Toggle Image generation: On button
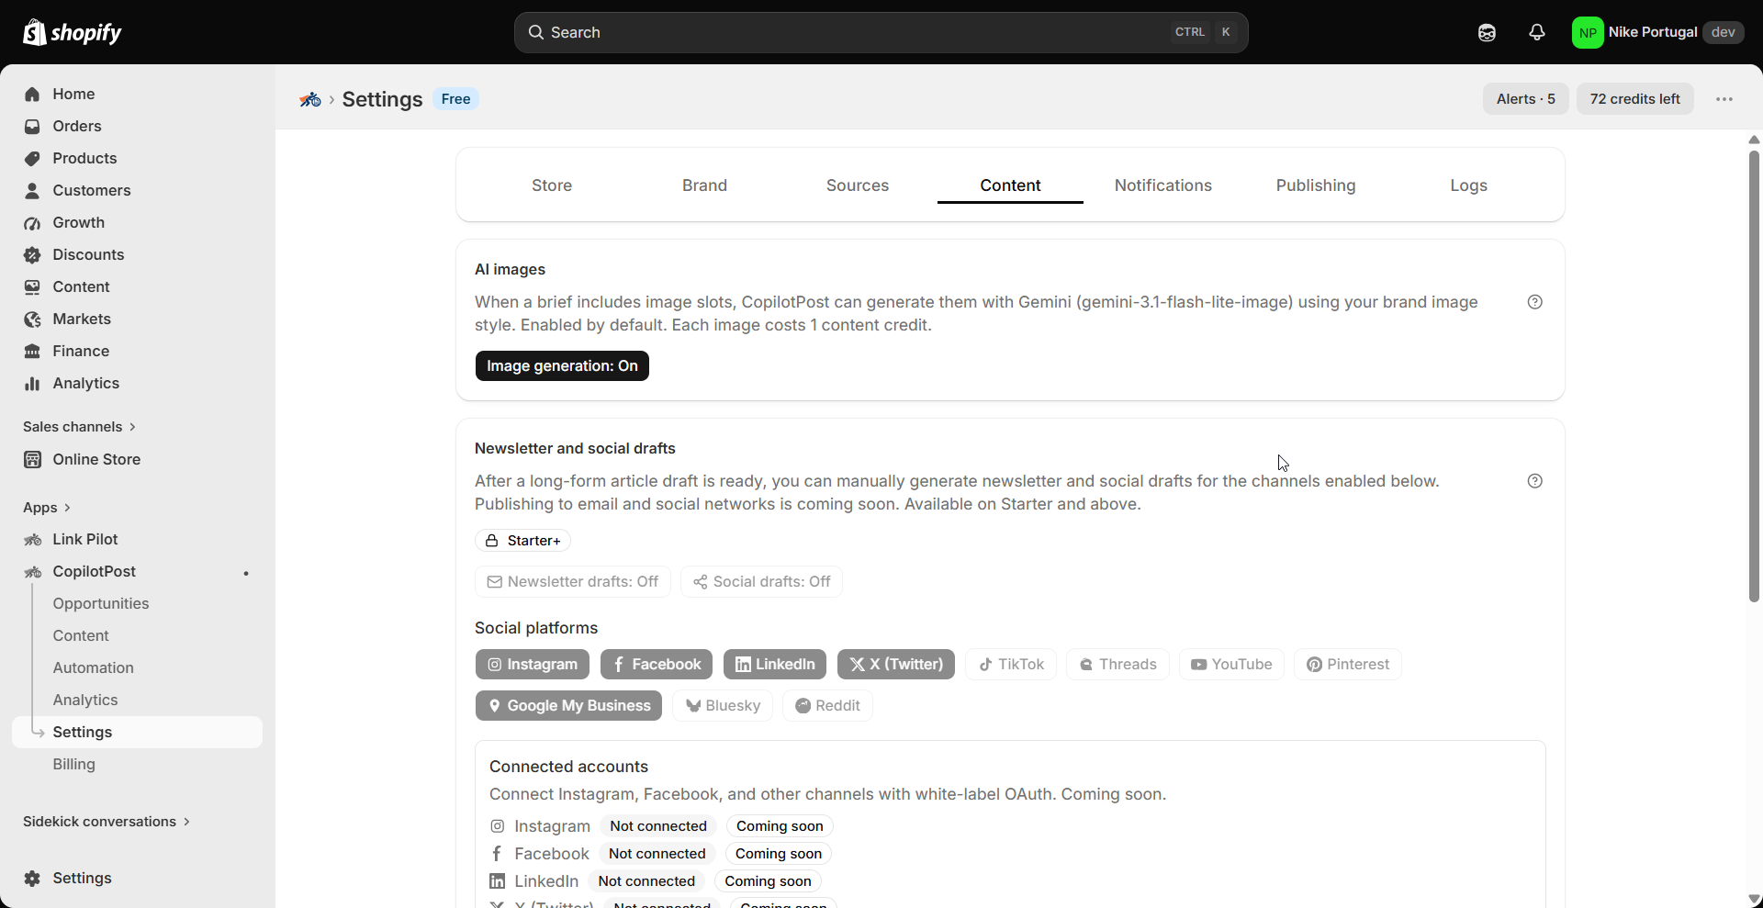Image resolution: width=1763 pixels, height=908 pixels. (562, 365)
